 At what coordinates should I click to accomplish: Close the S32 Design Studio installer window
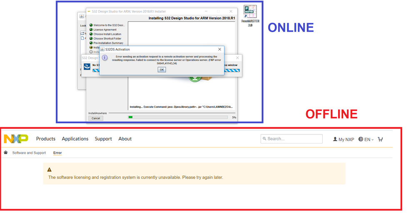pyautogui.click(x=231, y=11)
